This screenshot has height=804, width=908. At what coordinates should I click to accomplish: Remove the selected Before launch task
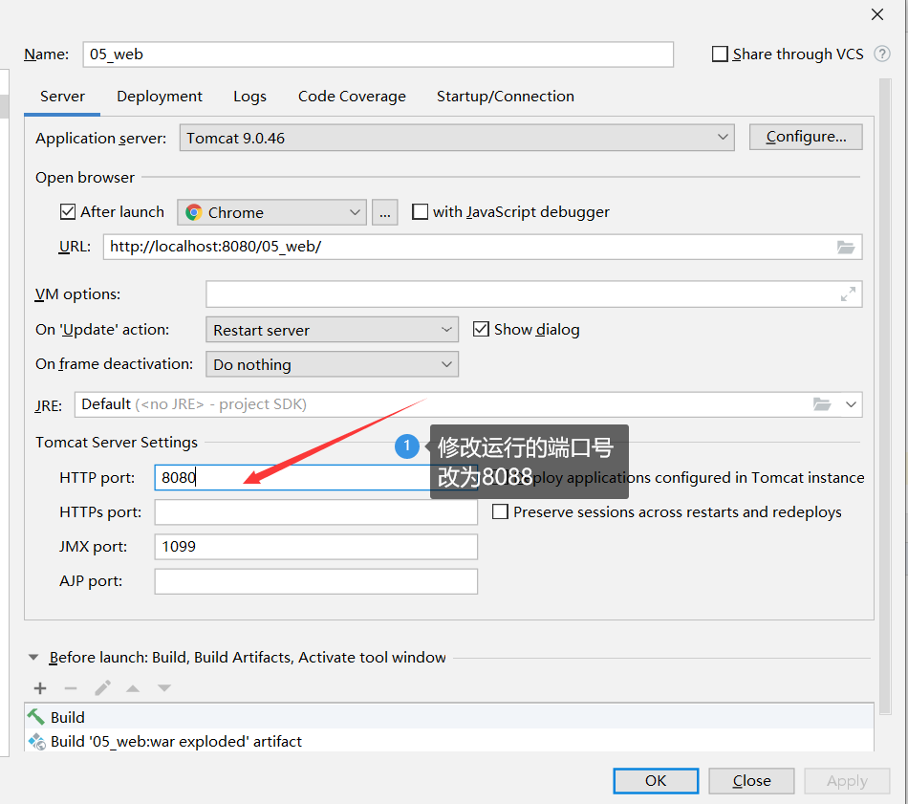(x=70, y=687)
